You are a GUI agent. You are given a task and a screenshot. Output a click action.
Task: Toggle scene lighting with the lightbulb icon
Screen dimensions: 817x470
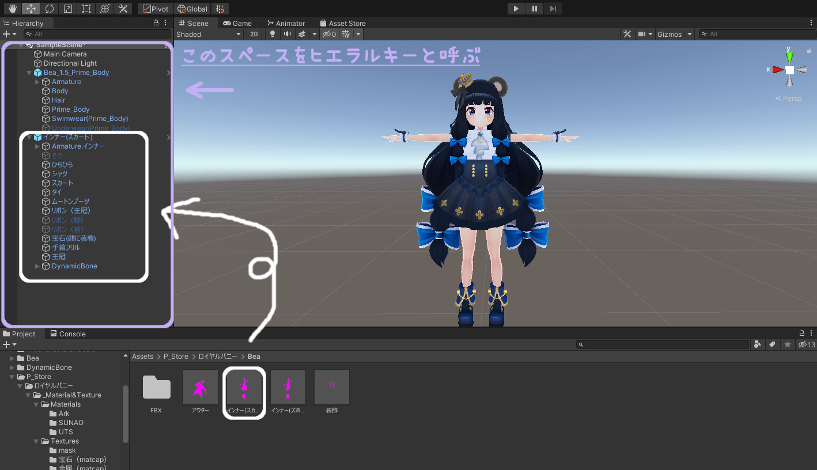[x=273, y=34]
